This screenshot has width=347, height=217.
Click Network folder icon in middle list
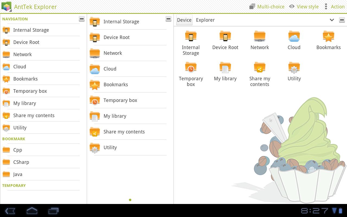(x=95, y=53)
